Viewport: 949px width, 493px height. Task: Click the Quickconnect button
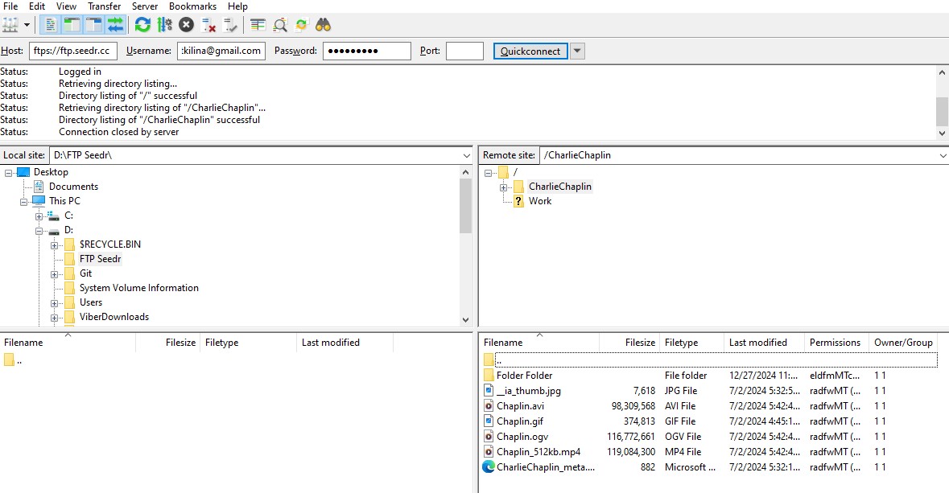pyautogui.click(x=530, y=51)
